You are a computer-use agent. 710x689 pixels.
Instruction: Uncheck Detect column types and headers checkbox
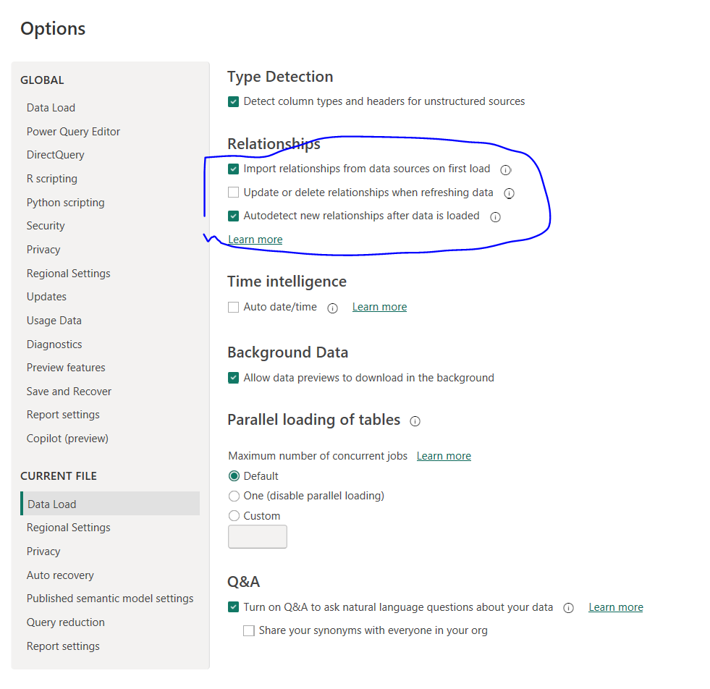point(233,102)
